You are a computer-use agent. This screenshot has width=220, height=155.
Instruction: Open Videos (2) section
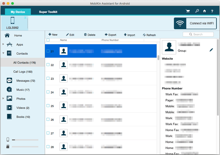pos(23,108)
